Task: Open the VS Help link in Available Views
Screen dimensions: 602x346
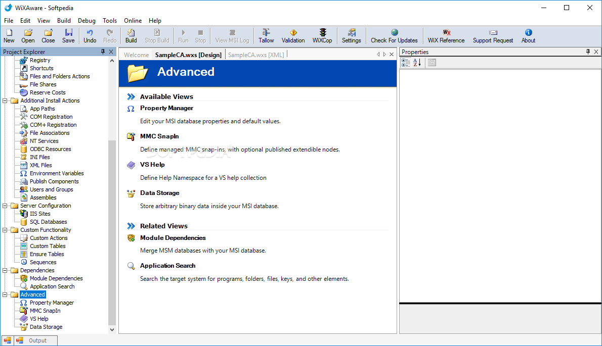Action: coord(152,164)
